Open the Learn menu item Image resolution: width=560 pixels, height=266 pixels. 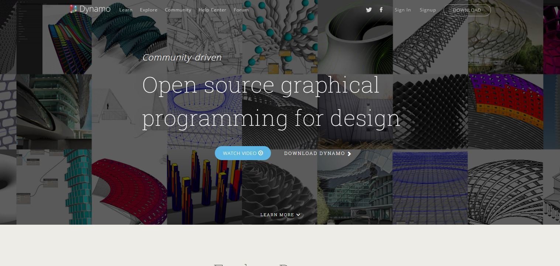(126, 10)
